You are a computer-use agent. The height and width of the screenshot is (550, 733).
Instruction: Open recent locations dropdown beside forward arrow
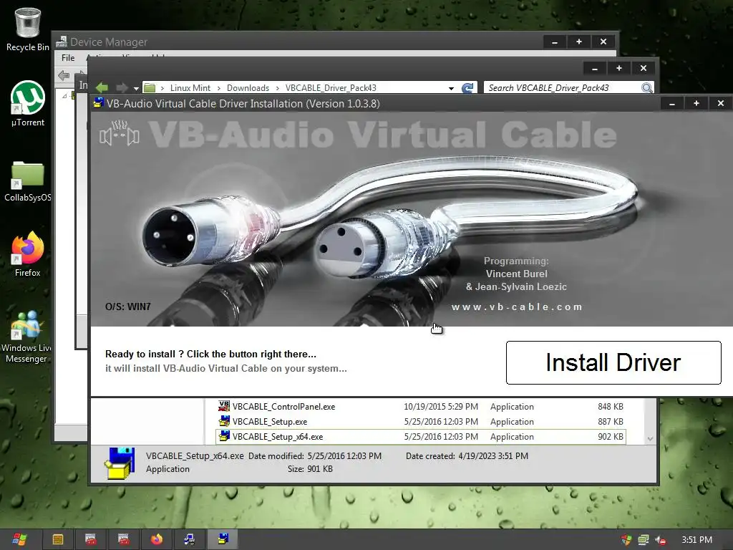(136, 88)
